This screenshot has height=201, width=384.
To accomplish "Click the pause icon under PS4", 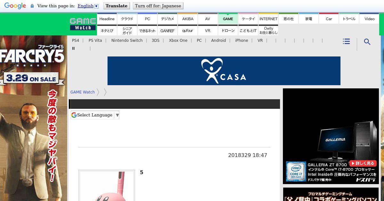I will pos(73,48).
